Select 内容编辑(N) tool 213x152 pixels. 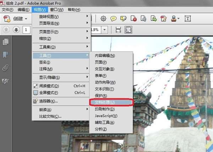coord(111,56)
